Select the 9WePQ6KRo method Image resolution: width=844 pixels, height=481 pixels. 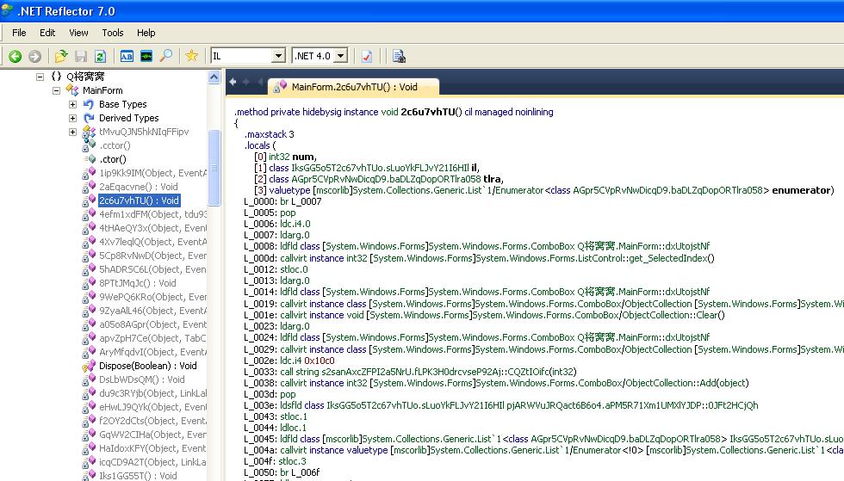coord(152,297)
